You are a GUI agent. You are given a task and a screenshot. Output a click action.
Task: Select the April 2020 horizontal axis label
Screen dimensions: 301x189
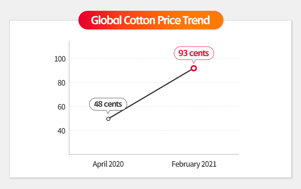tap(108, 164)
